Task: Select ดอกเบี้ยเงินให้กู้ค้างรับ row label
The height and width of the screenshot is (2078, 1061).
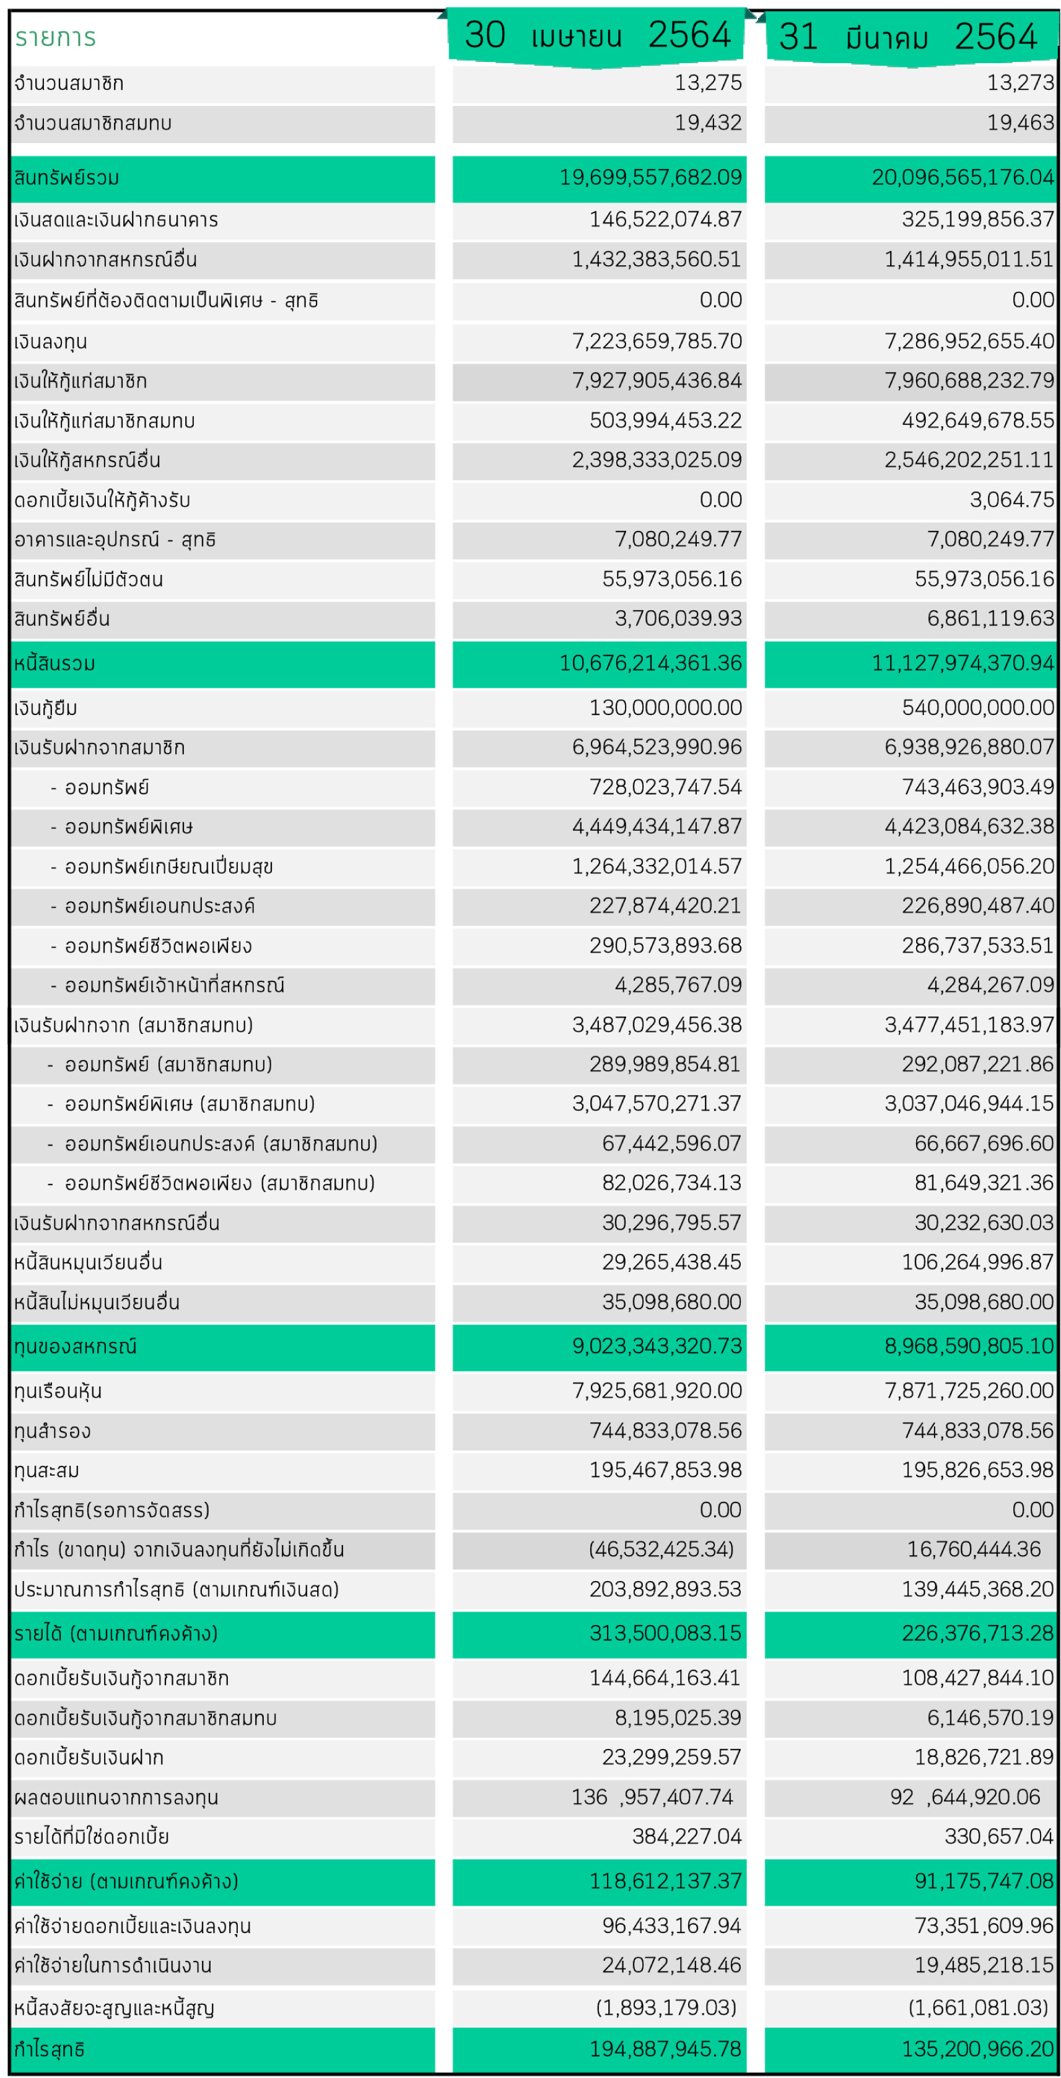Action: click(102, 500)
